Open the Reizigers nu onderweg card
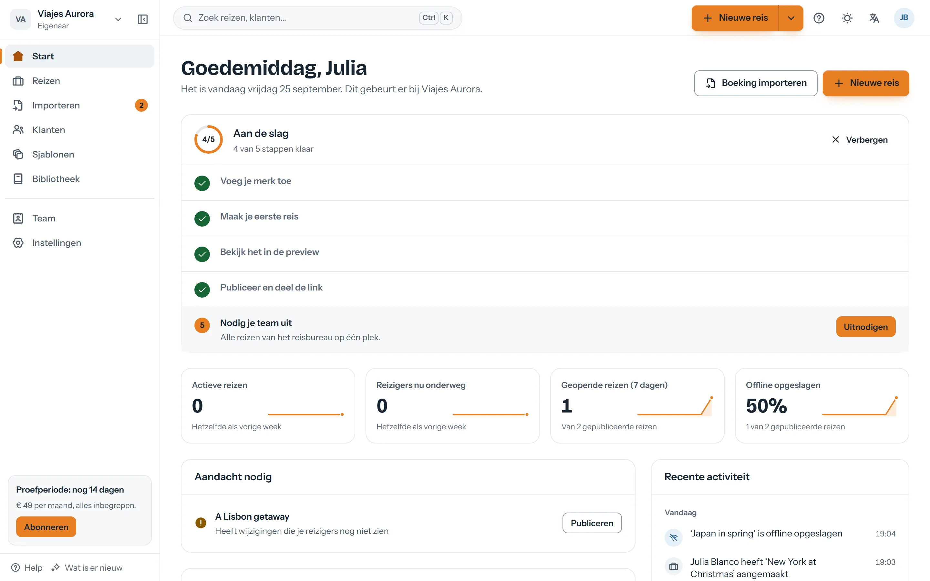Viewport: 930px width, 581px height. pyautogui.click(x=452, y=406)
